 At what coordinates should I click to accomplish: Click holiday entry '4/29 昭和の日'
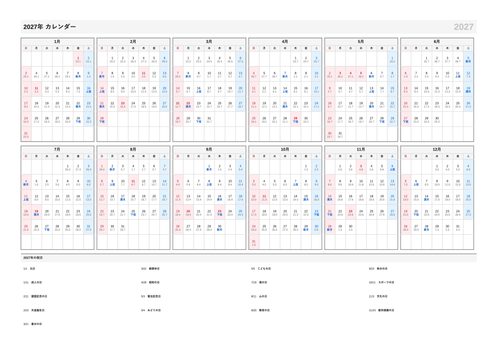150,282
